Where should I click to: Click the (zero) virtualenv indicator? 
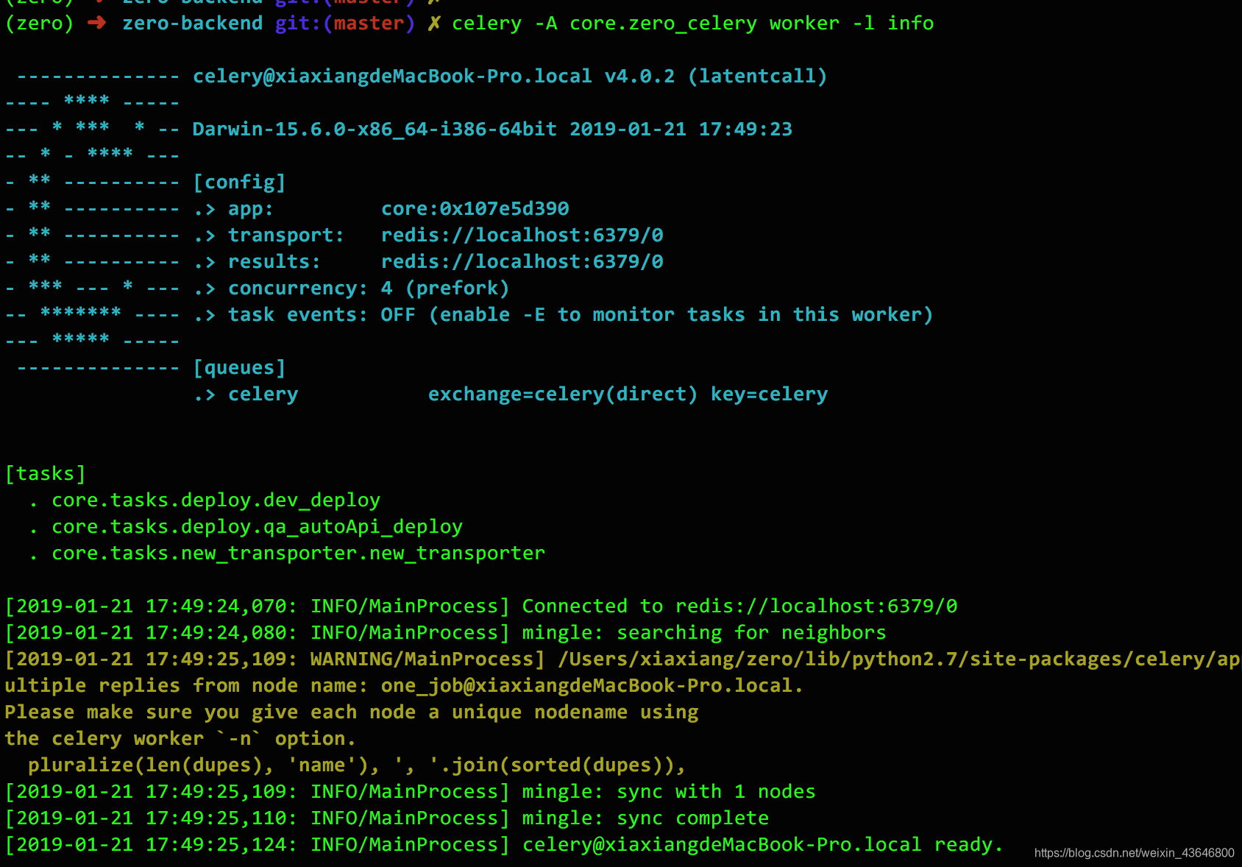click(x=39, y=23)
